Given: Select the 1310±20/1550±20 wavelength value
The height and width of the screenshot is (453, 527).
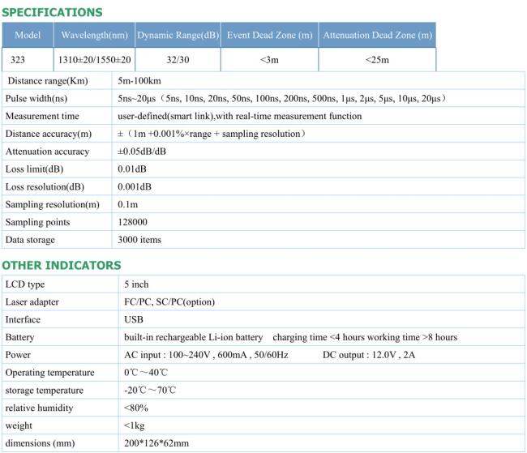Looking at the screenshot, I should point(94,60).
